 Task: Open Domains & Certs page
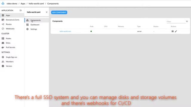click(x=12, y=20)
